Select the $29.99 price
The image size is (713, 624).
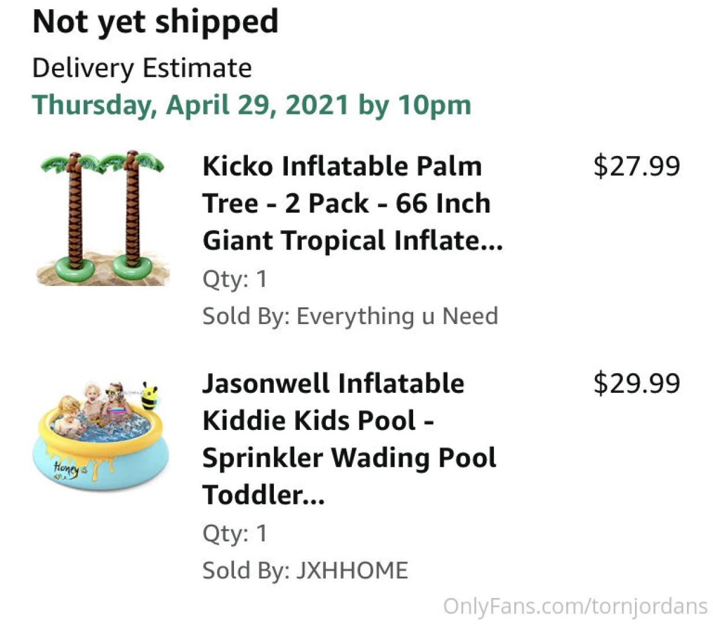coord(637,384)
